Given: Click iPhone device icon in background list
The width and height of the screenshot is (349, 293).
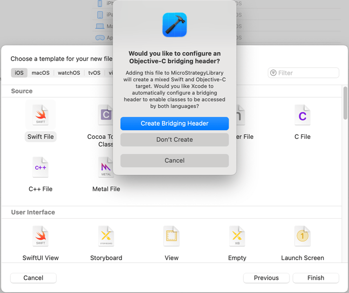Looking at the screenshot, I should click(100, 3).
